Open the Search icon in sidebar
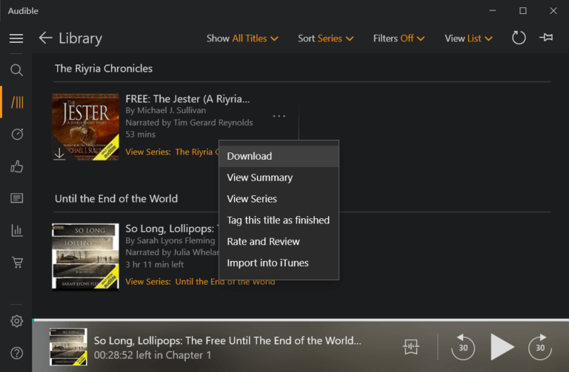The height and width of the screenshot is (372, 569). point(16,70)
